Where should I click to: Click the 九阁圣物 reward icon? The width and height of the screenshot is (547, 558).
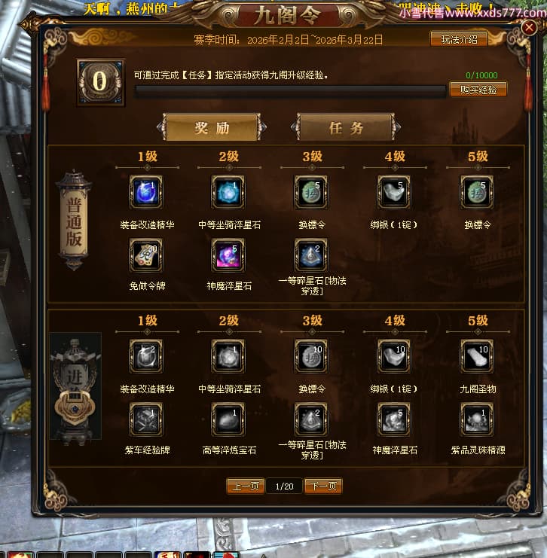tap(477, 356)
